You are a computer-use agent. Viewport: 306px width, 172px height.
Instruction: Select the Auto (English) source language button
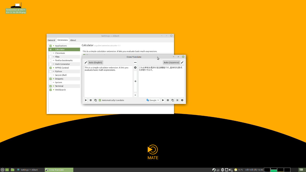[95, 62]
